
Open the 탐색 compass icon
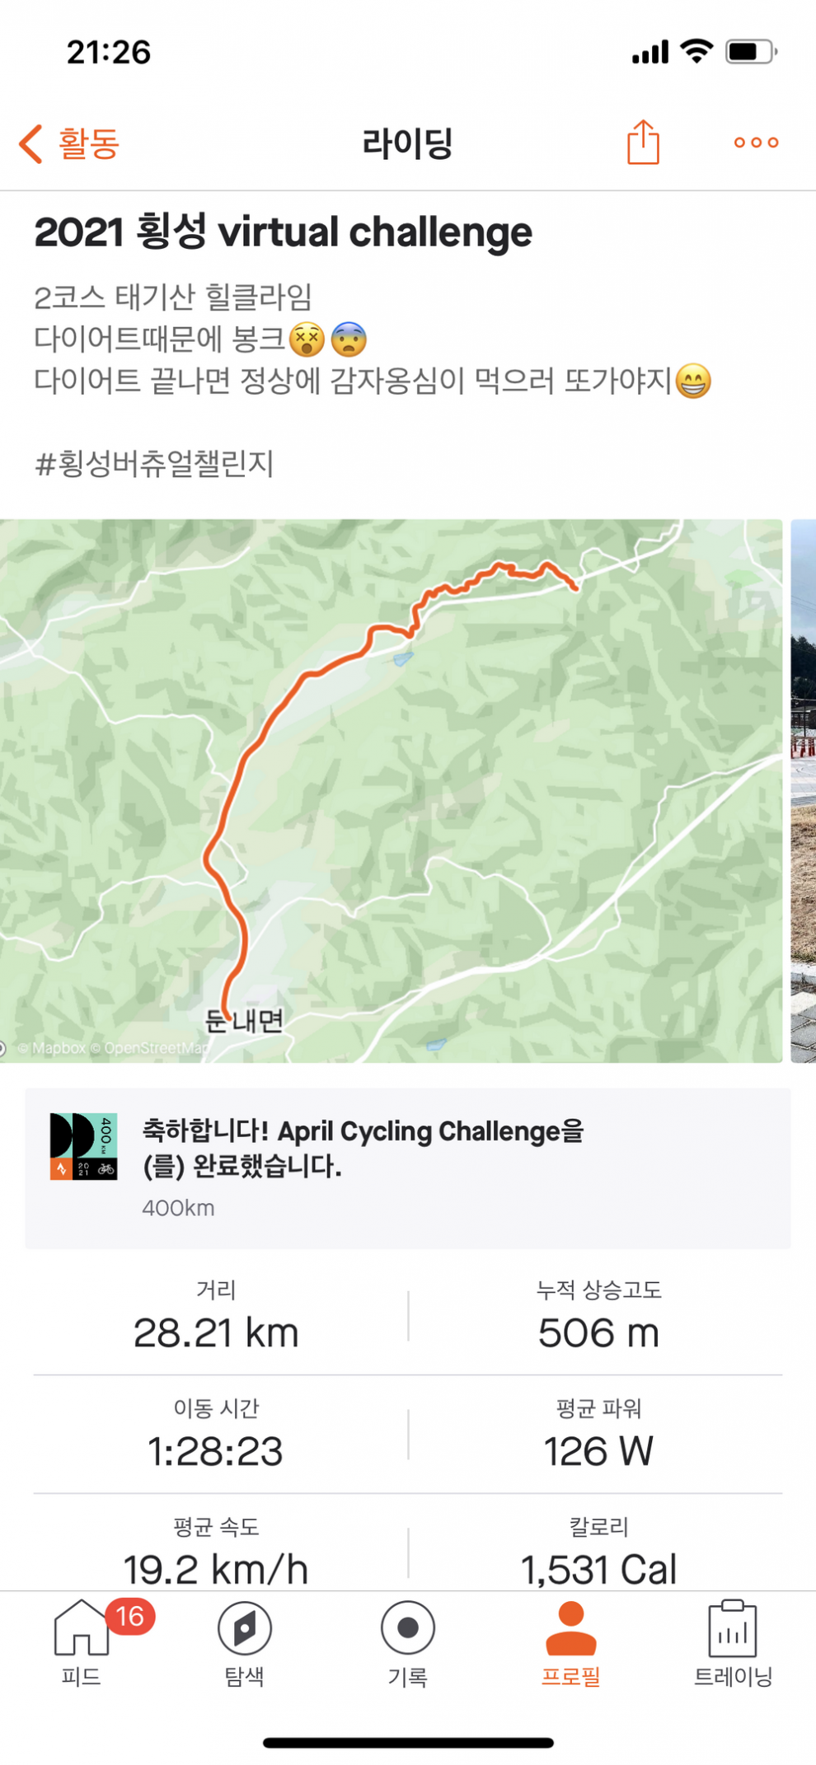tap(244, 1628)
